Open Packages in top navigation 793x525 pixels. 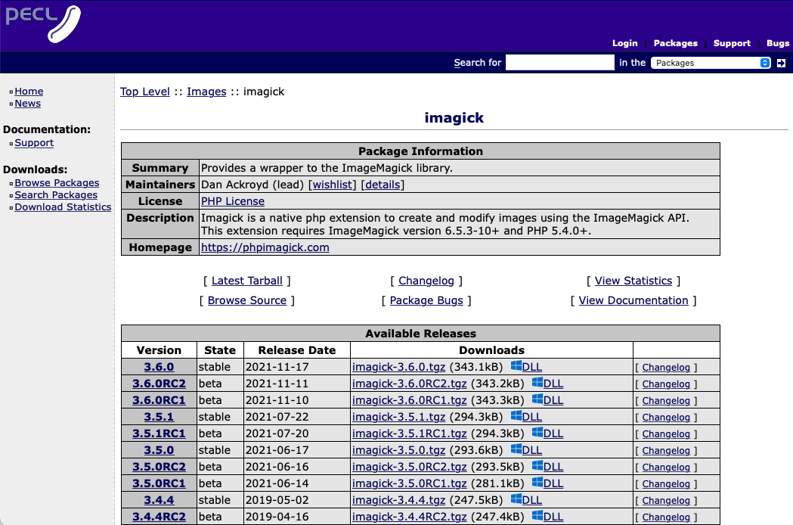coord(676,43)
